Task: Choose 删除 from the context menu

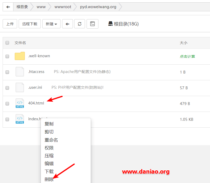Action: tap(49, 179)
